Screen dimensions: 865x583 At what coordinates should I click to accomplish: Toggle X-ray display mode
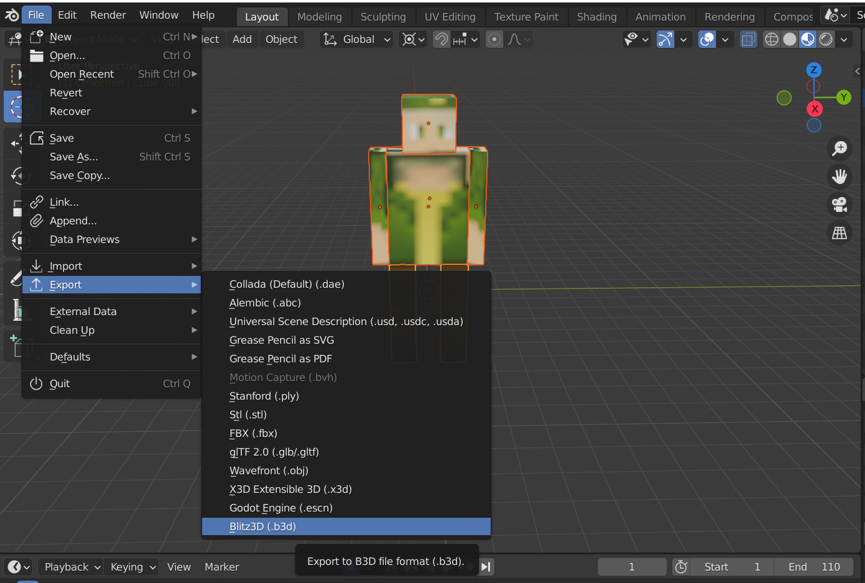(748, 39)
